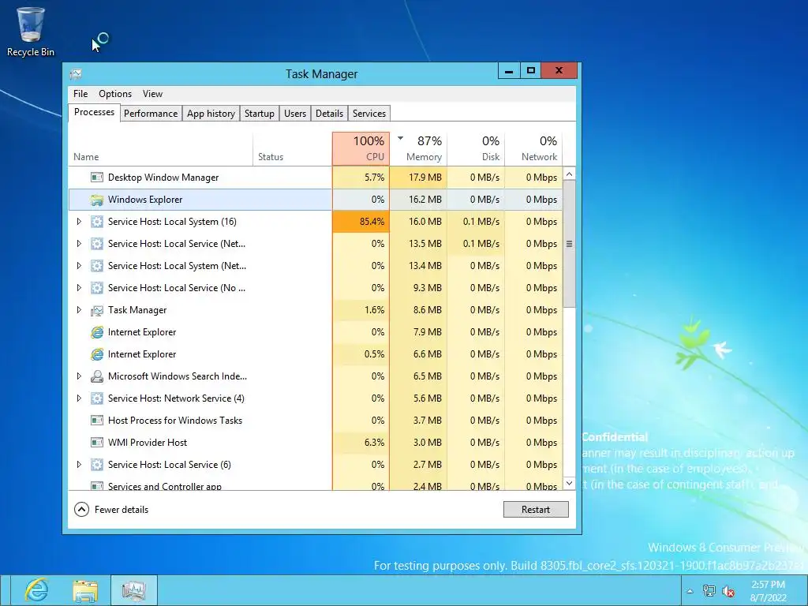The width and height of the screenshot is (808, 606).
Task: Click the Host Process for Windows Tasks icon
Action: tap(97, 421)
